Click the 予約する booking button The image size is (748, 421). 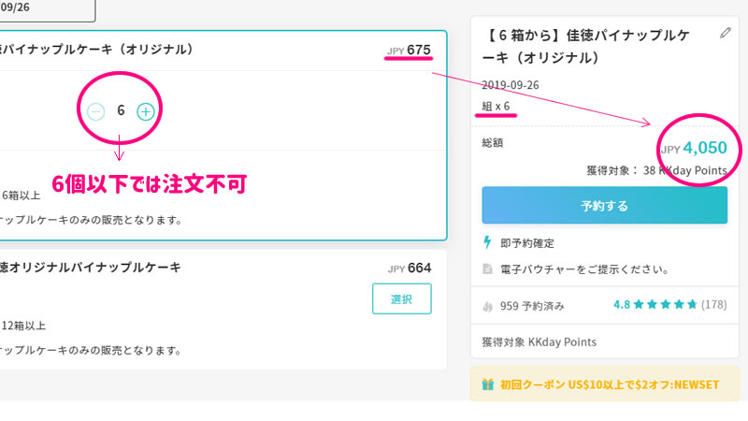[x=604, y=205]
